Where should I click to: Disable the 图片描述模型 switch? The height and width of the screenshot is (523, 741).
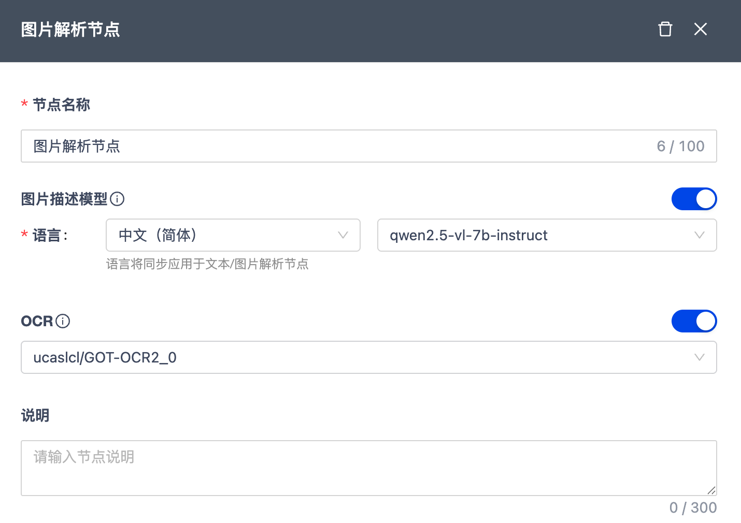[x=694, y=199]
